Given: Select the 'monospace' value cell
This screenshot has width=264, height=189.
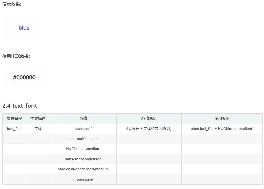Looking at the screenshot, I should pyautogui.click(x=83, y=179).
